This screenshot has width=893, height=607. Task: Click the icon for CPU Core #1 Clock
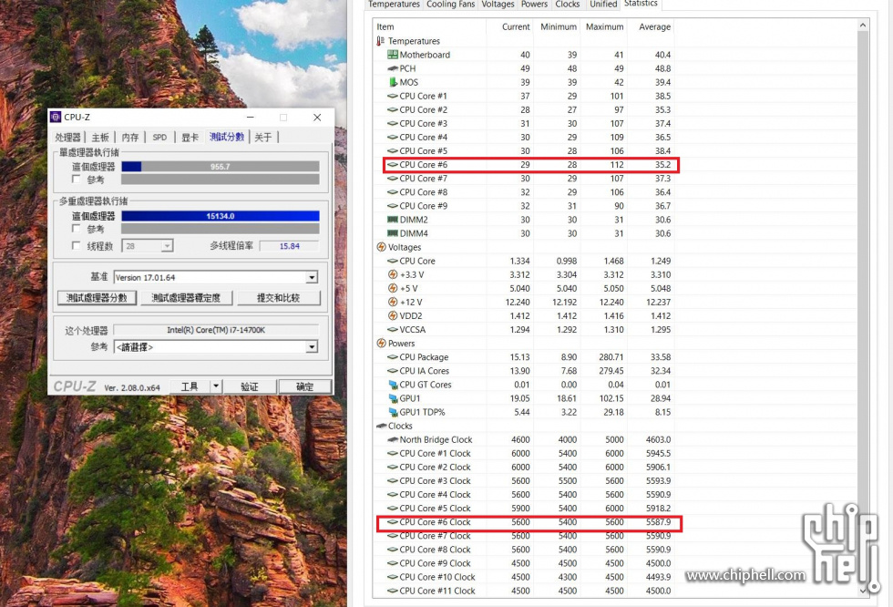pyautogui.click(x=393, y=453)
